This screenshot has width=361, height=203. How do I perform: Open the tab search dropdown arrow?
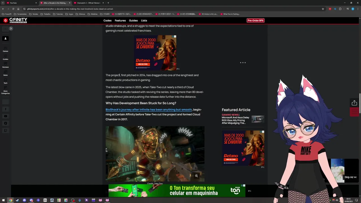point(3,3)
